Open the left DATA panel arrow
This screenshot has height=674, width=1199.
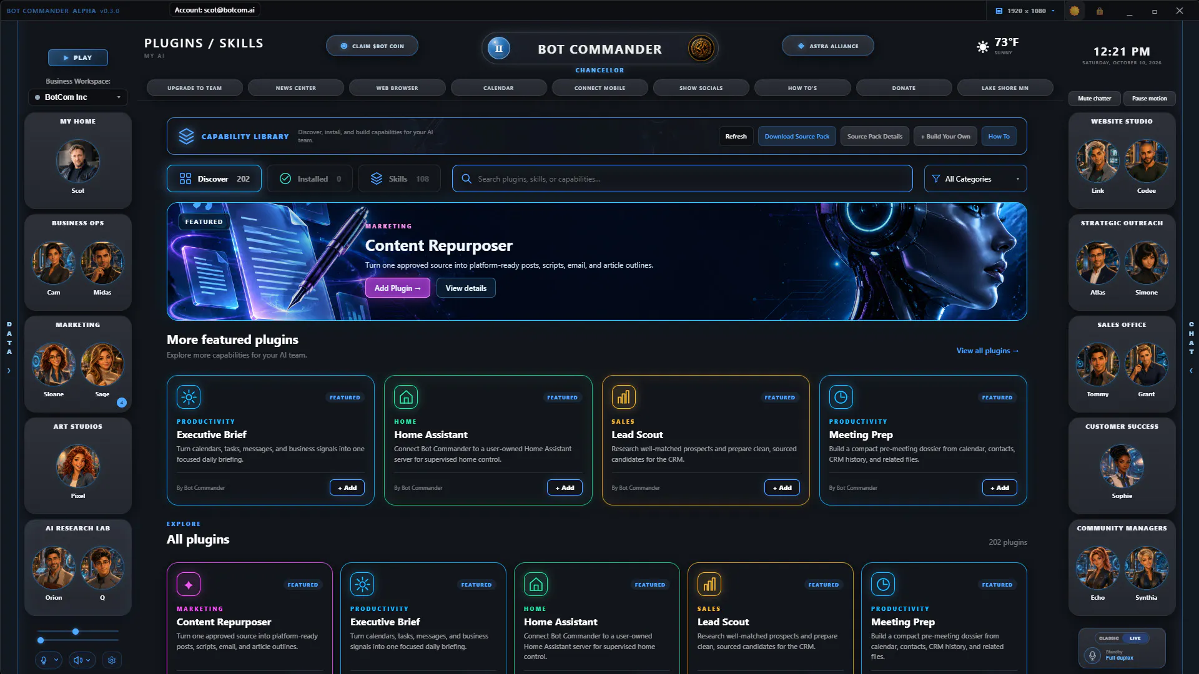click(9, 371)
